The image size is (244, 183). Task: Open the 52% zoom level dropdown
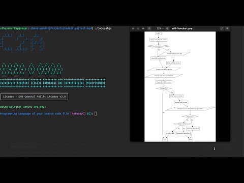(x=160, y=28)
